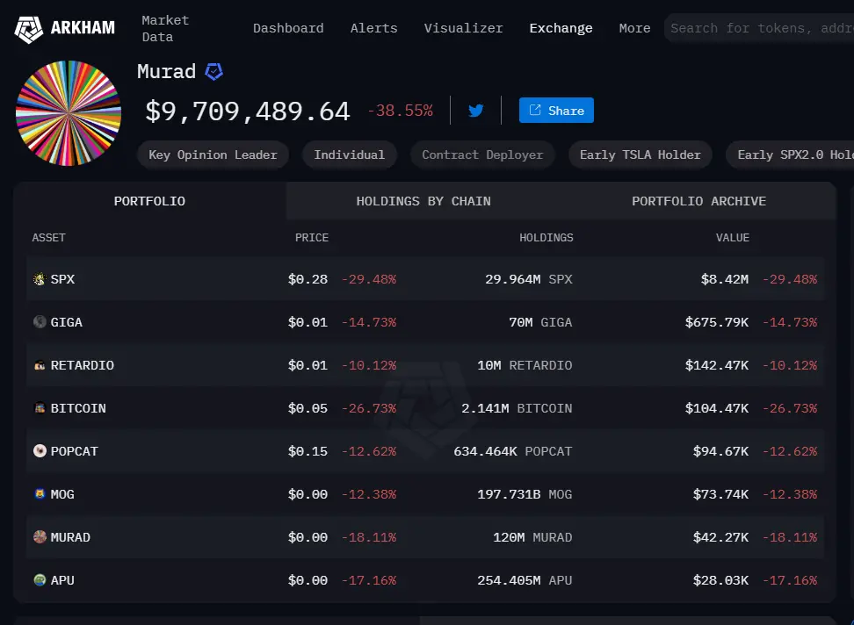
Task: Click the $94.67K value cell
Action: coord(720,451)
